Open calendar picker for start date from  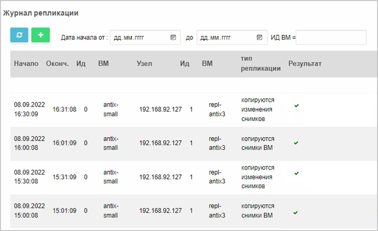point(173,37)
